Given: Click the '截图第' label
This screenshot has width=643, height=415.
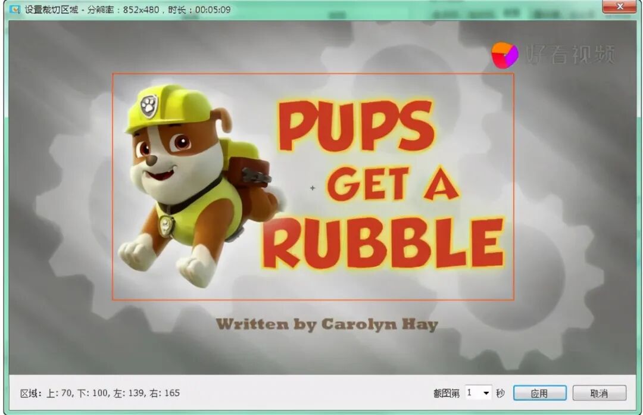Looking at the screenshot, I should pos(447,393).
